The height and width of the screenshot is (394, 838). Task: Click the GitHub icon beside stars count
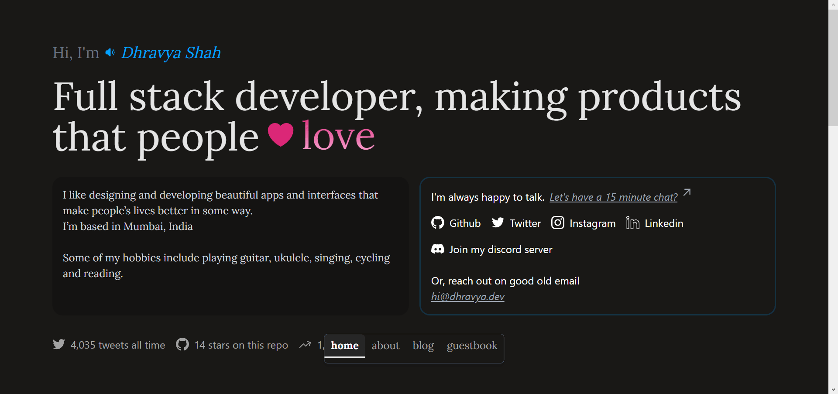point(182,345)
